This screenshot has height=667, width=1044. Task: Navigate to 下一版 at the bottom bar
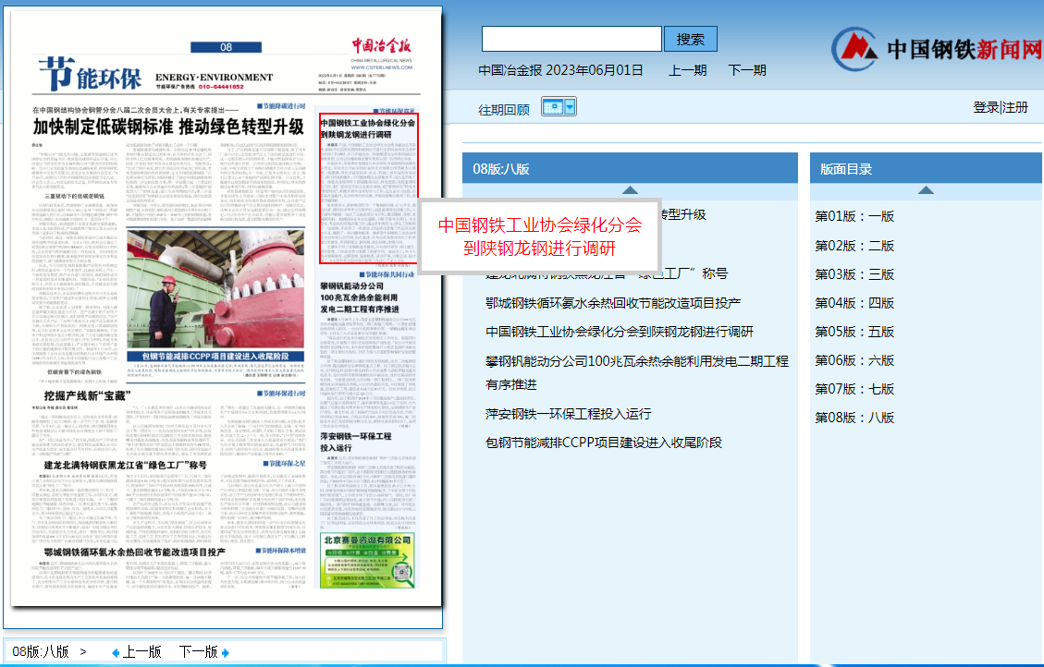click(199, 649)
